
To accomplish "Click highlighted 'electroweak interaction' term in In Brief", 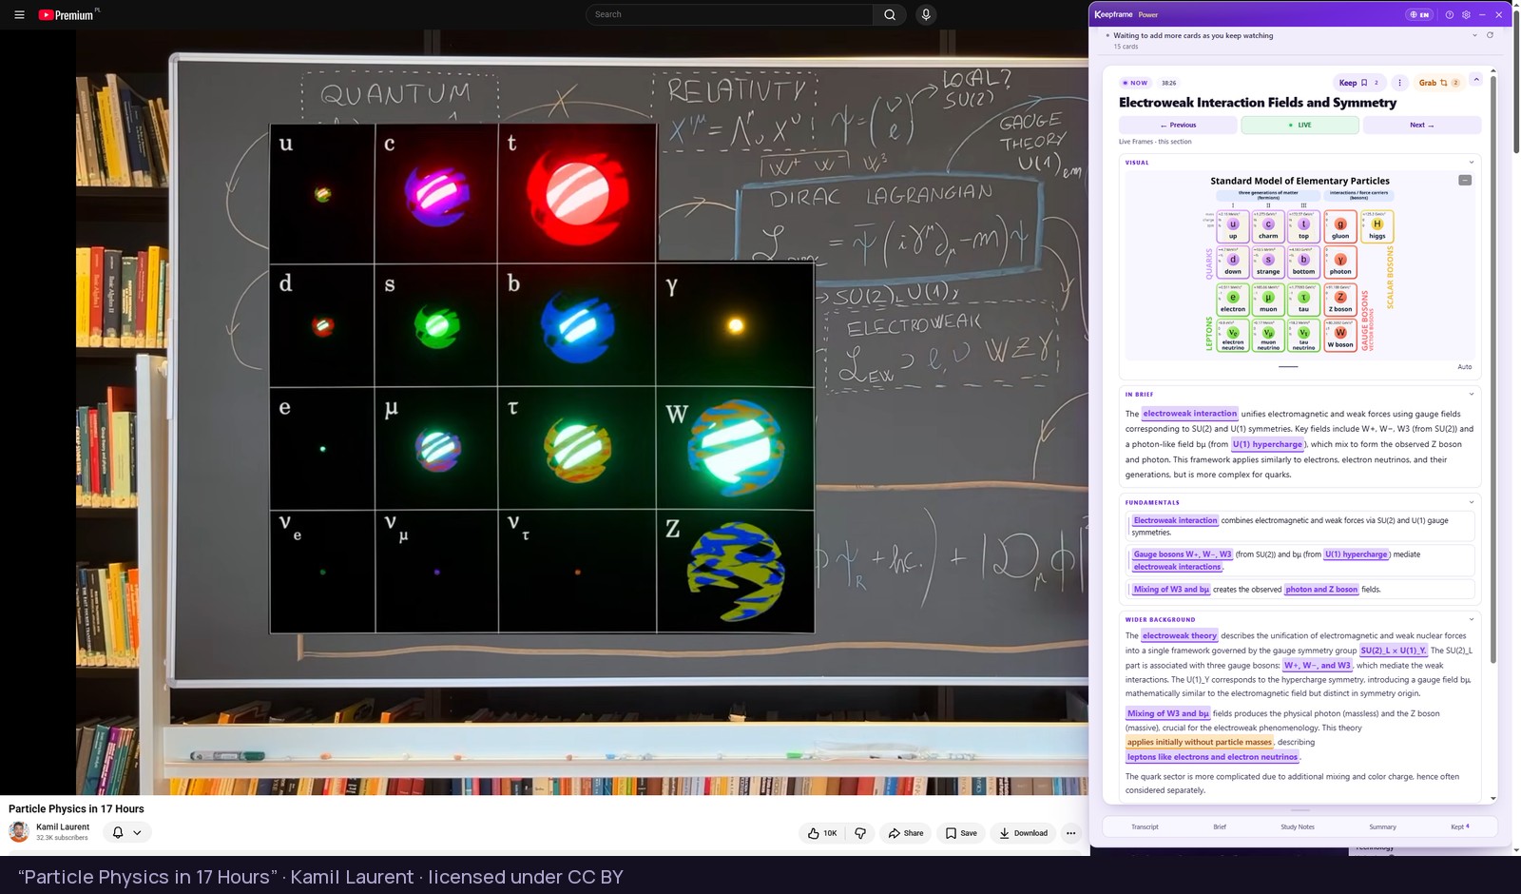I will pos(1189,414).
